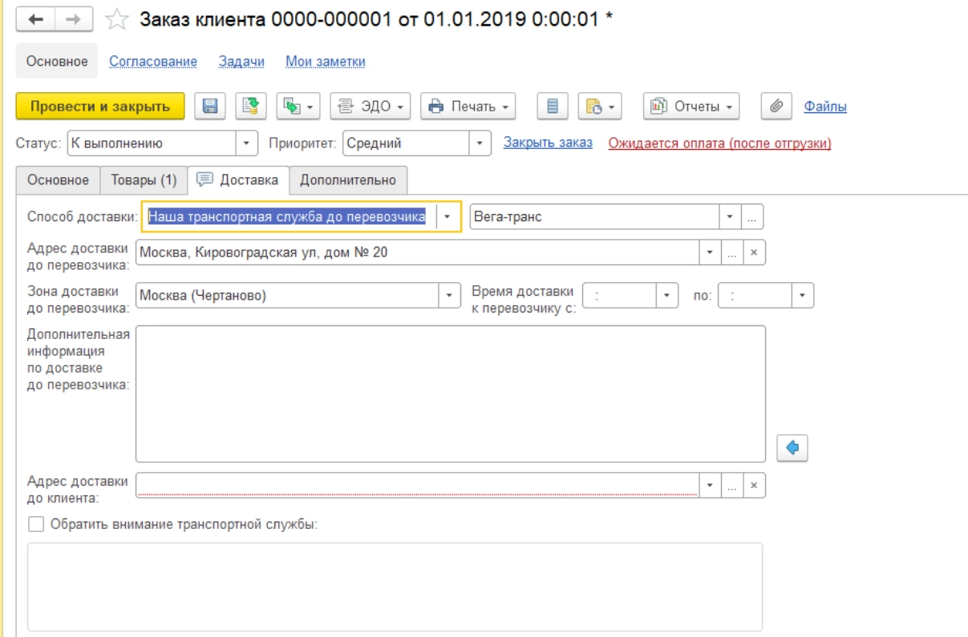Screen dimensions: 968x637
Task: Expand client delivery address dropdown
Action: 709,486
